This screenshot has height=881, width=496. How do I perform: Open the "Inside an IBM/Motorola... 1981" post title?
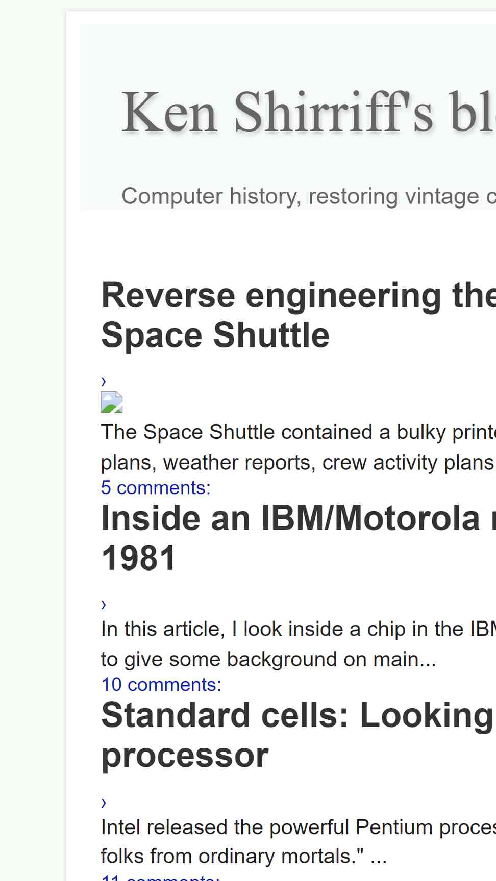(299, 538)
